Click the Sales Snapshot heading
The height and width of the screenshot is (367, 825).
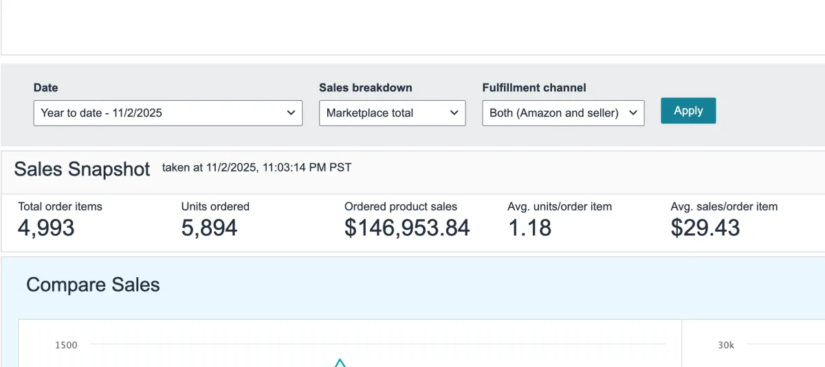82,169
